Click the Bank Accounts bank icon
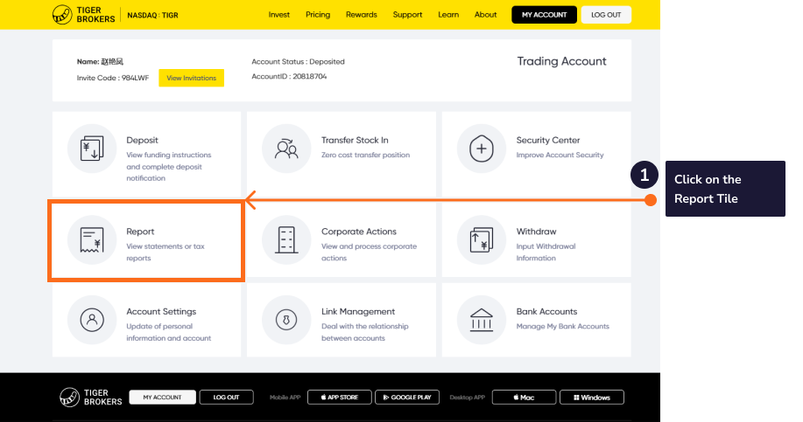803x422 pixels. (482, 320)
